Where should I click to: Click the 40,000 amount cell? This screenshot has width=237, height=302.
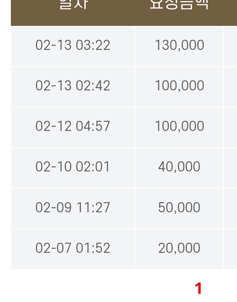179,167
